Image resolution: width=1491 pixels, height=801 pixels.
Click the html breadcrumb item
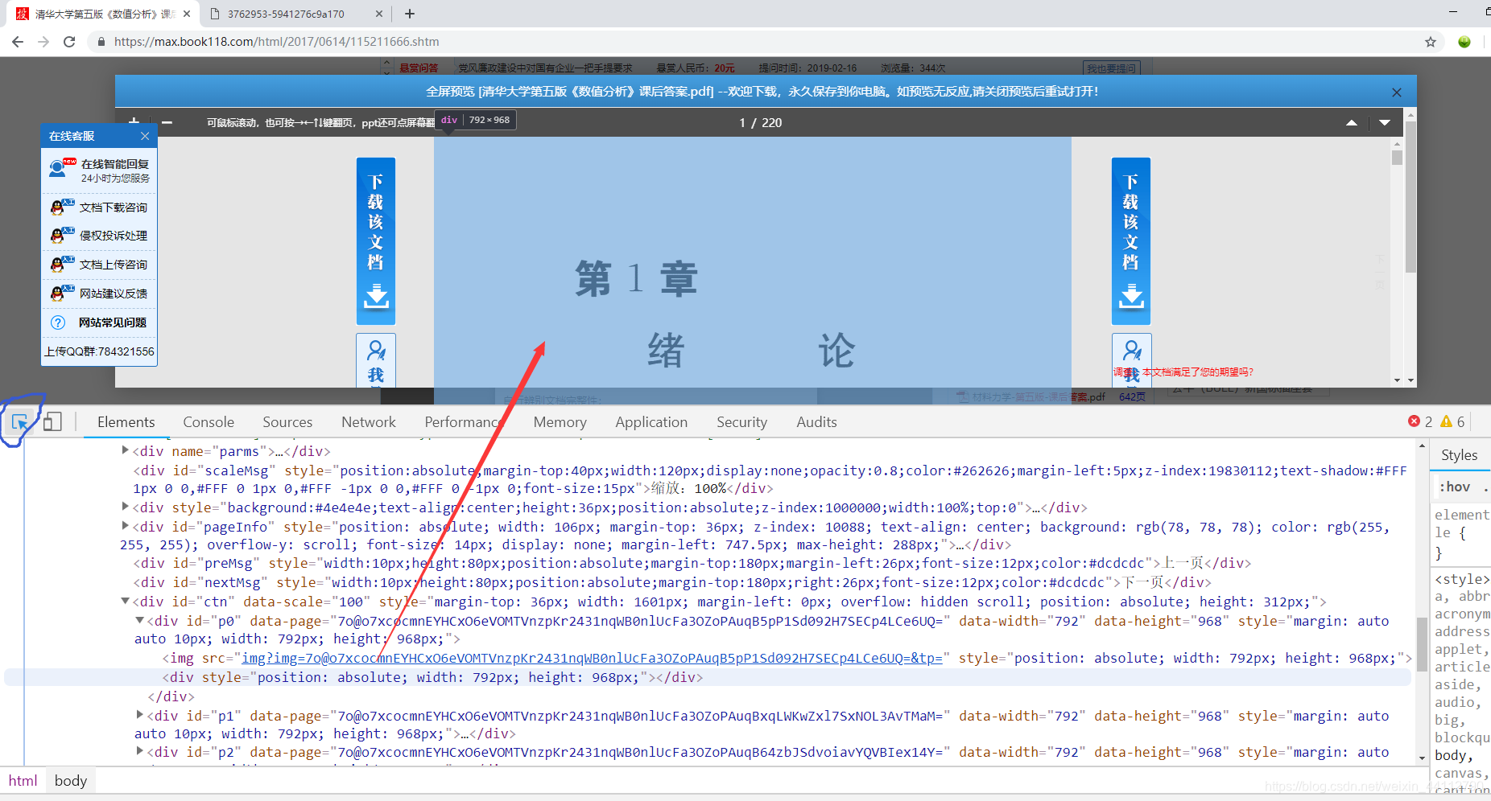click(23, 780)
